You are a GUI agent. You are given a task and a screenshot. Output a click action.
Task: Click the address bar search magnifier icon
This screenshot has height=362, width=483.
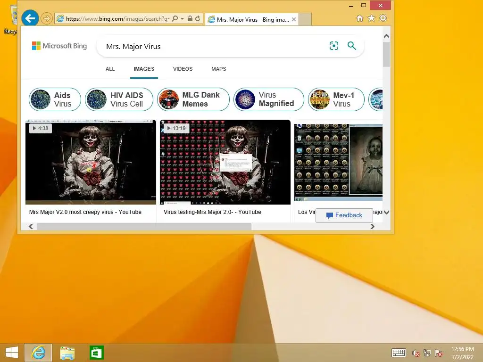point(175,19)
